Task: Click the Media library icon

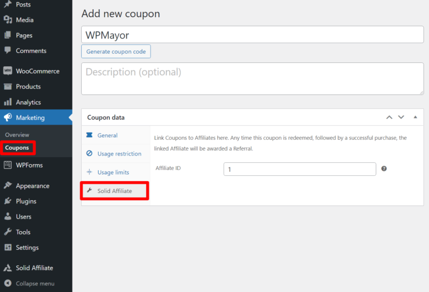Action: tap(8, 20)
